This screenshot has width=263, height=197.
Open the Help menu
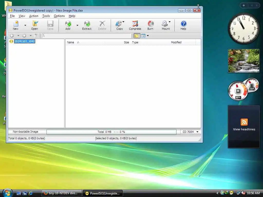[x=72, y=16]
